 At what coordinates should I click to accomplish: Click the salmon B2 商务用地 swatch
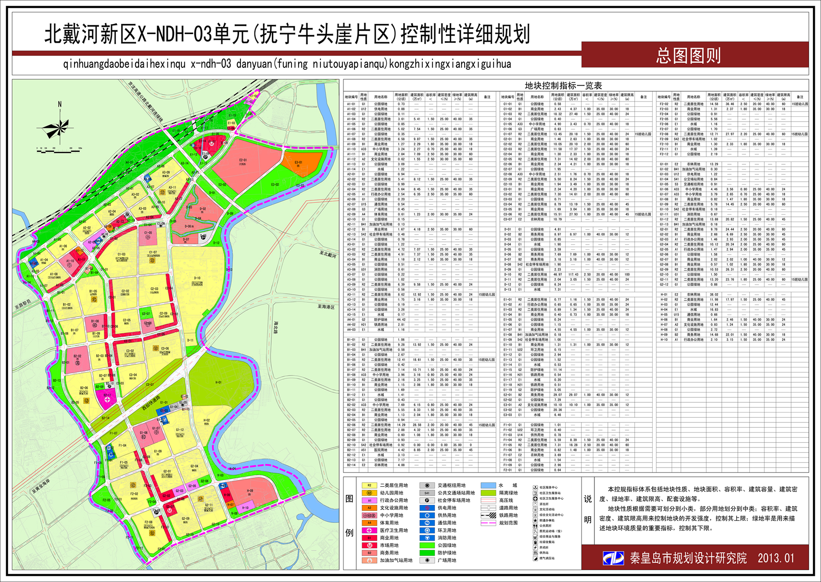click(x=369, y=553)
